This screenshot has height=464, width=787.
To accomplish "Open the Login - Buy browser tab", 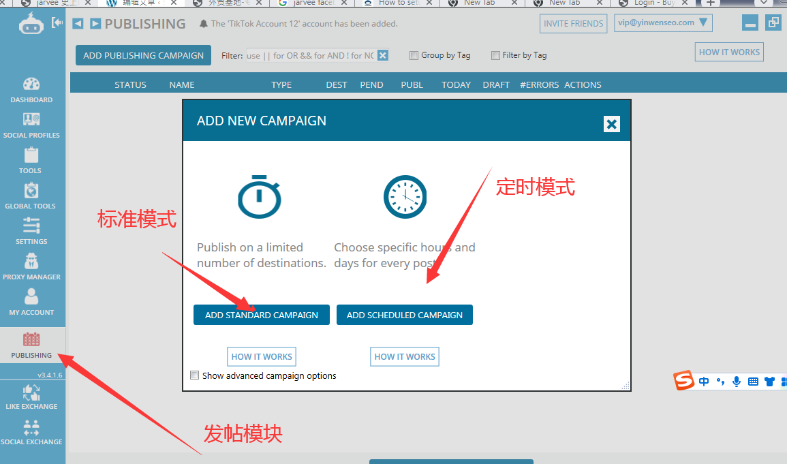I will 651,3.
